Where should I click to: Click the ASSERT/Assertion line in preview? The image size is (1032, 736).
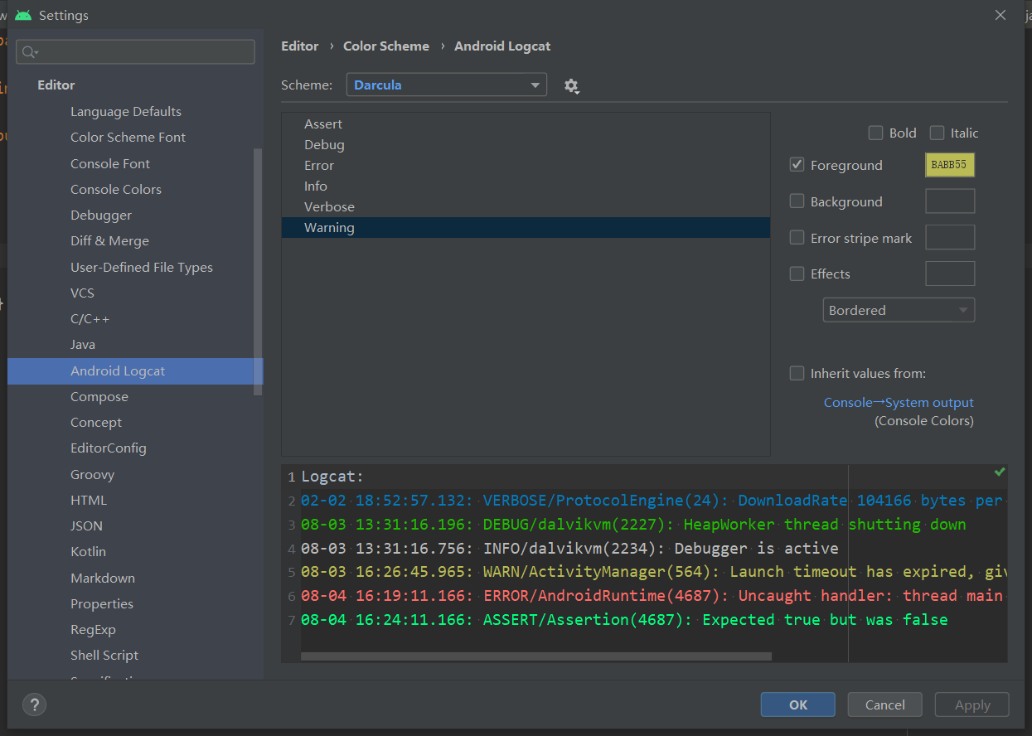[624, 619]
